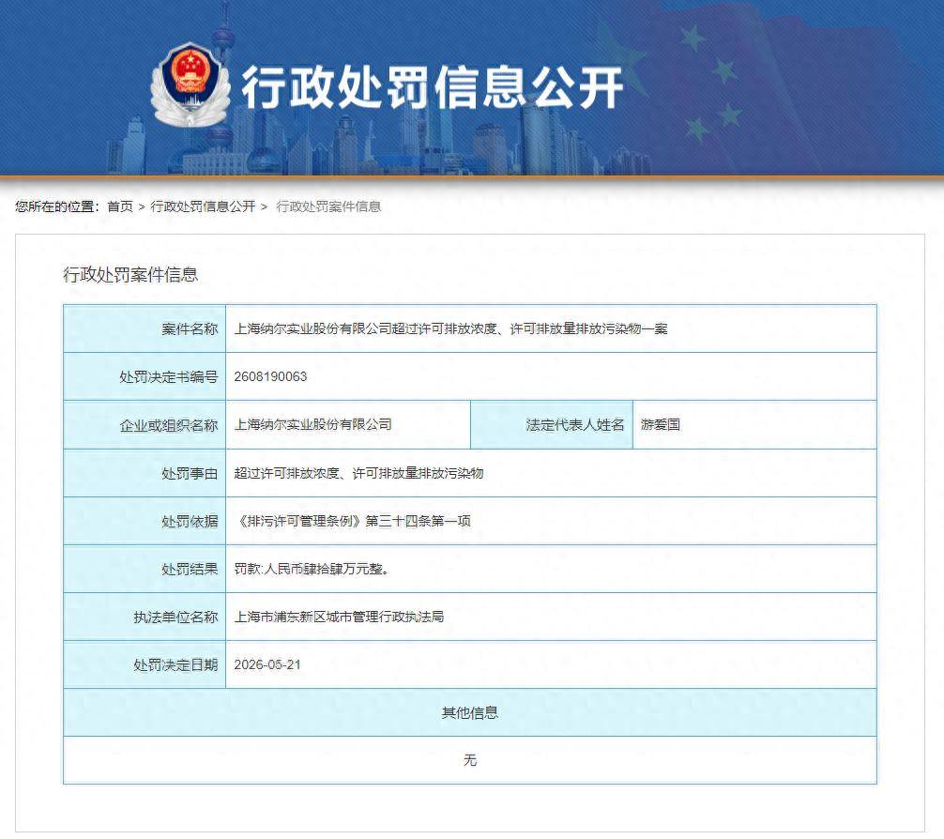Open the 行政处罚信息公开 breadcrumb link
Image resolution: width=944 pixels, height=839 pixels.
[x=203, y=206]
